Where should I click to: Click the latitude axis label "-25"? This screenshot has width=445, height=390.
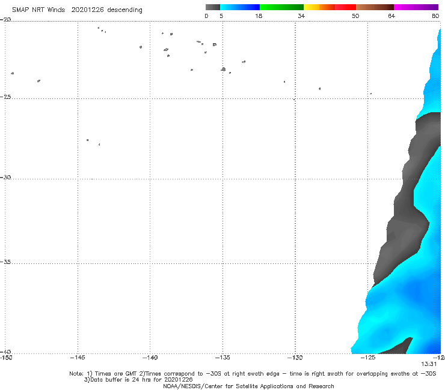coord(5,97)
